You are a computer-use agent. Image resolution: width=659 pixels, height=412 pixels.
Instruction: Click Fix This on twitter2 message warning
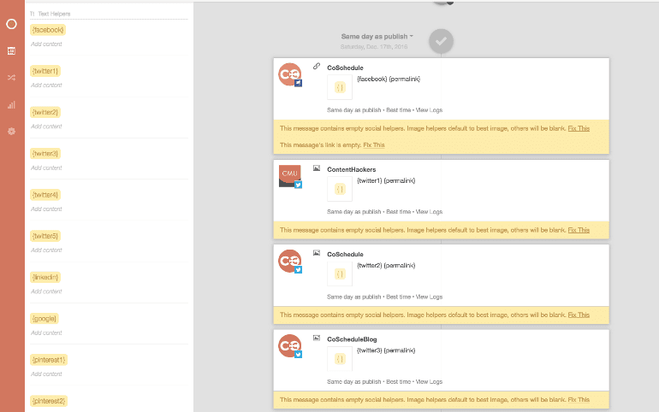tap(579, 315)
